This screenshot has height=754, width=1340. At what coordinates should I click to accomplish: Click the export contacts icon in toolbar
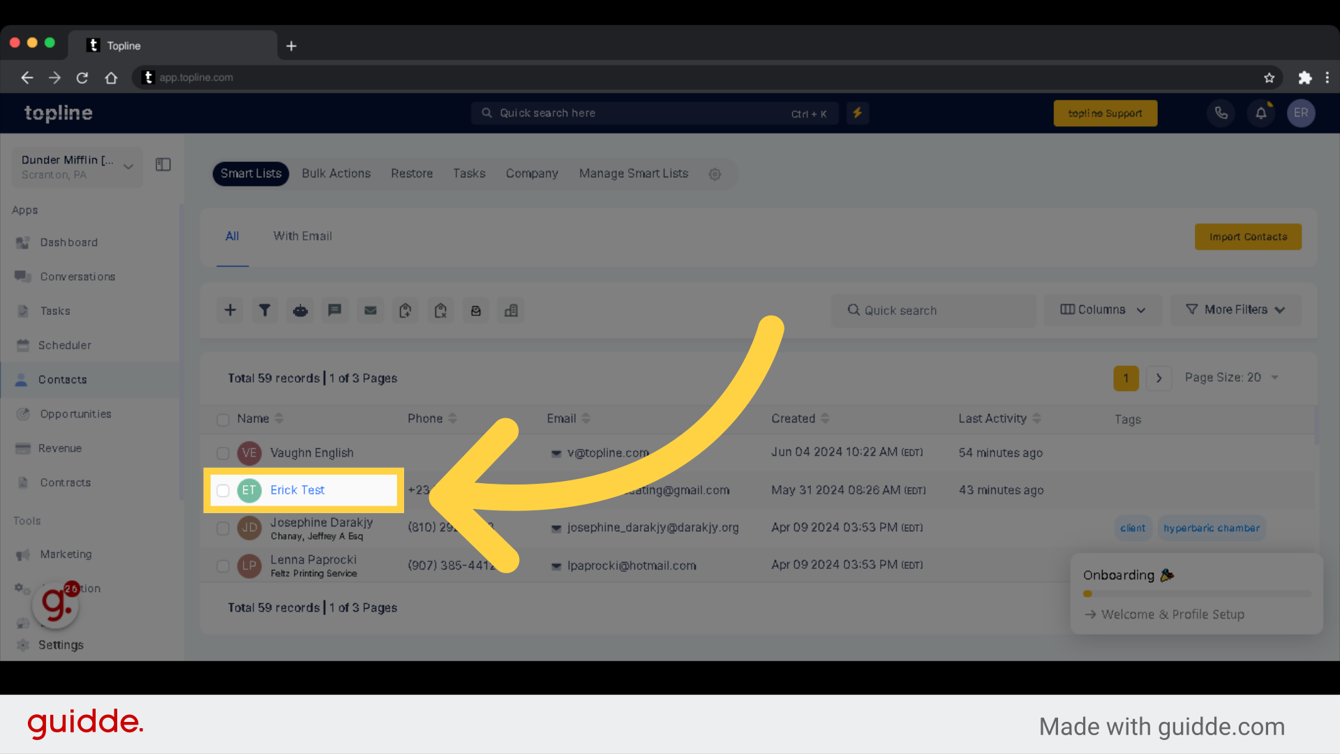point(476,310)
